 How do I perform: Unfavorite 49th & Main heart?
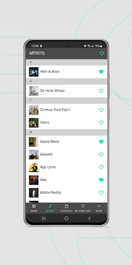(101, 72)
